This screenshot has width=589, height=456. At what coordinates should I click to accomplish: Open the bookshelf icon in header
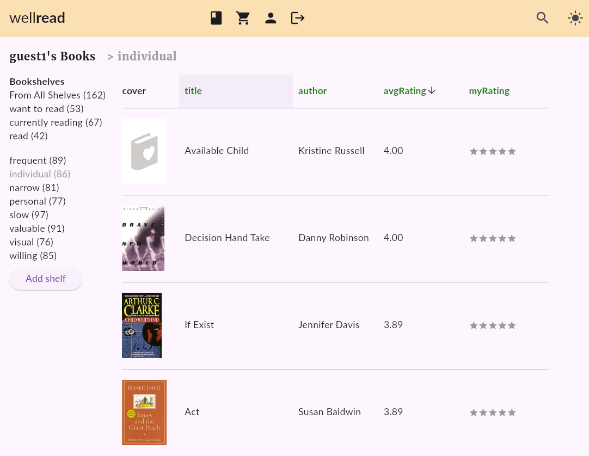point(216,19)
